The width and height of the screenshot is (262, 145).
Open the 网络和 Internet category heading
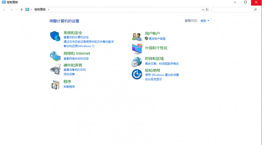point(77,53)
